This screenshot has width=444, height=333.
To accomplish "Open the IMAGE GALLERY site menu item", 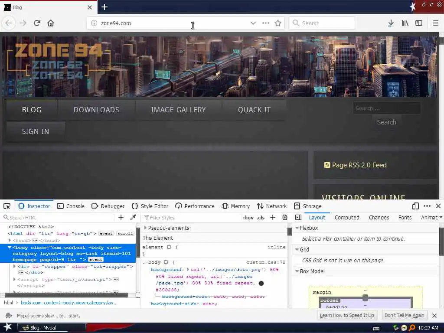I will (178, 110).
